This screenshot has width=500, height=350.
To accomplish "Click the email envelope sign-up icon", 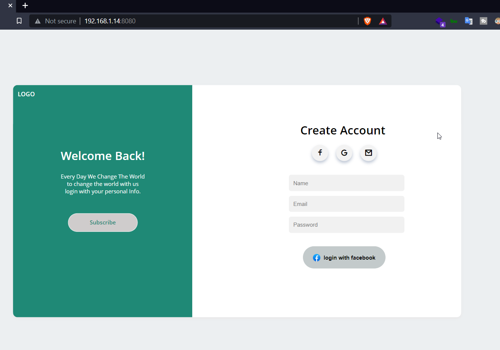I will coord(369,153).
